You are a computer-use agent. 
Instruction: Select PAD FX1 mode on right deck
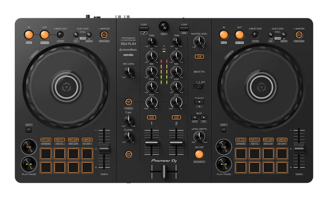(255, 139)
